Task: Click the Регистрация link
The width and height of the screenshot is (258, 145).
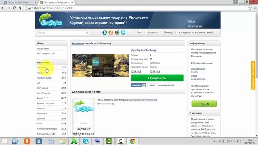Action: pyautogui.click(x=195, y=26)
